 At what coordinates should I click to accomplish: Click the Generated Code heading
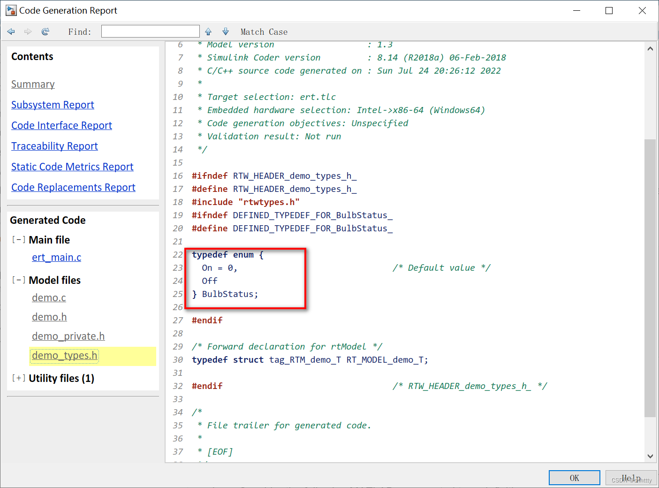pos(48,220)
